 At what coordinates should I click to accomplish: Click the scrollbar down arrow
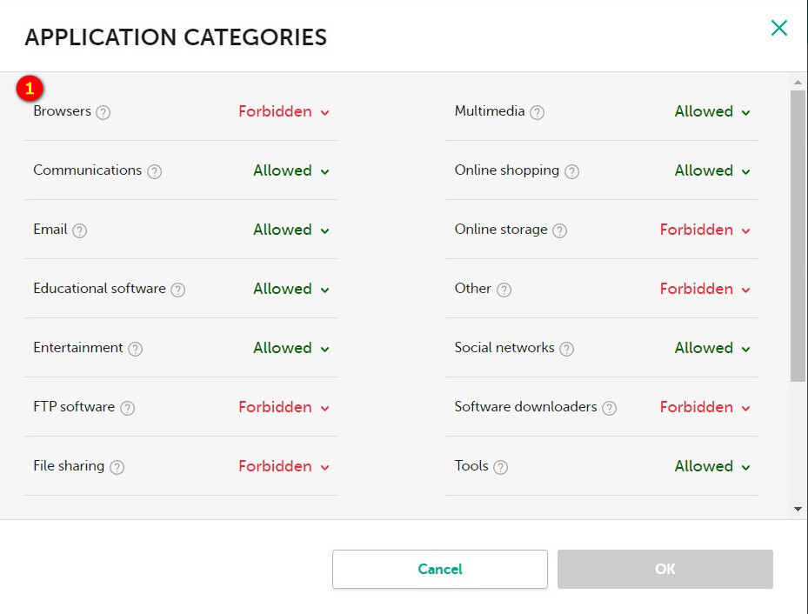point(798,510)
